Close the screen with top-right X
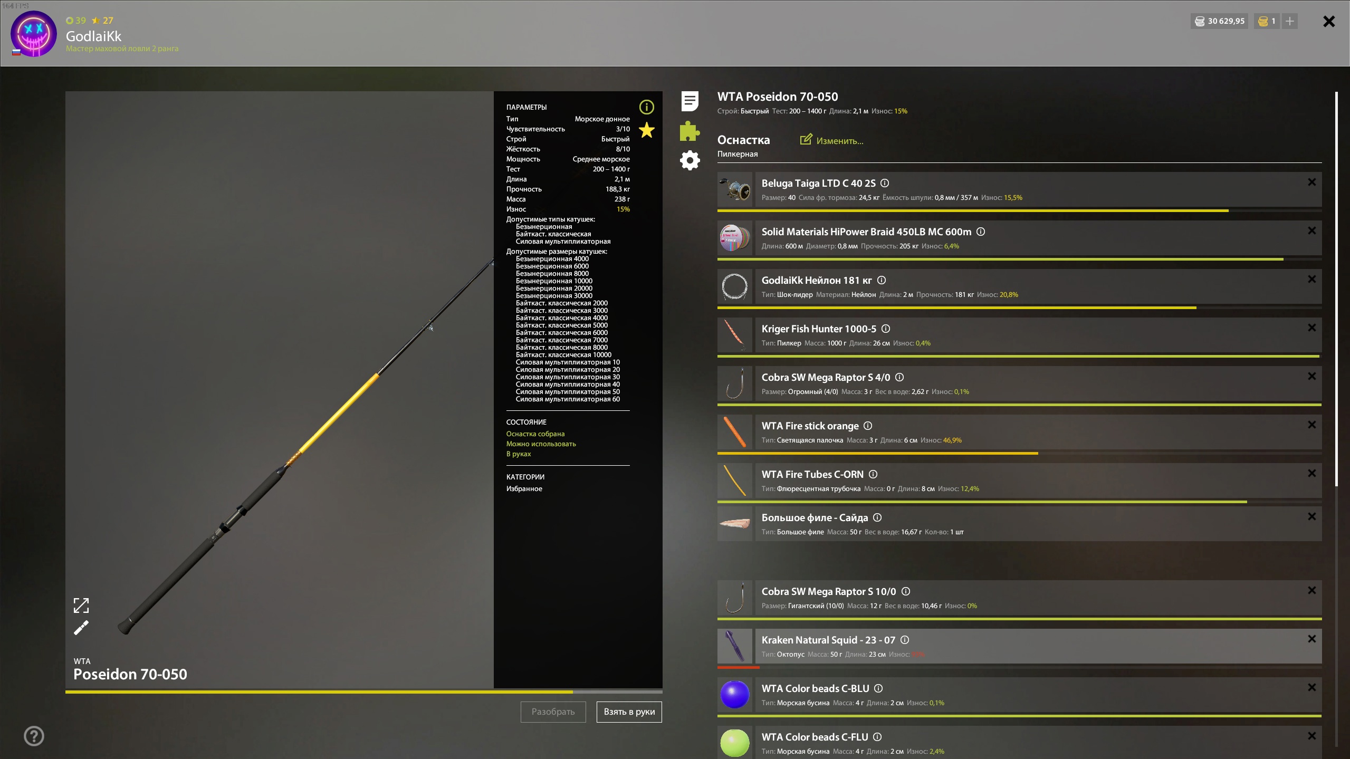Screen dimensions: 1350x759 pos(1329,22)
